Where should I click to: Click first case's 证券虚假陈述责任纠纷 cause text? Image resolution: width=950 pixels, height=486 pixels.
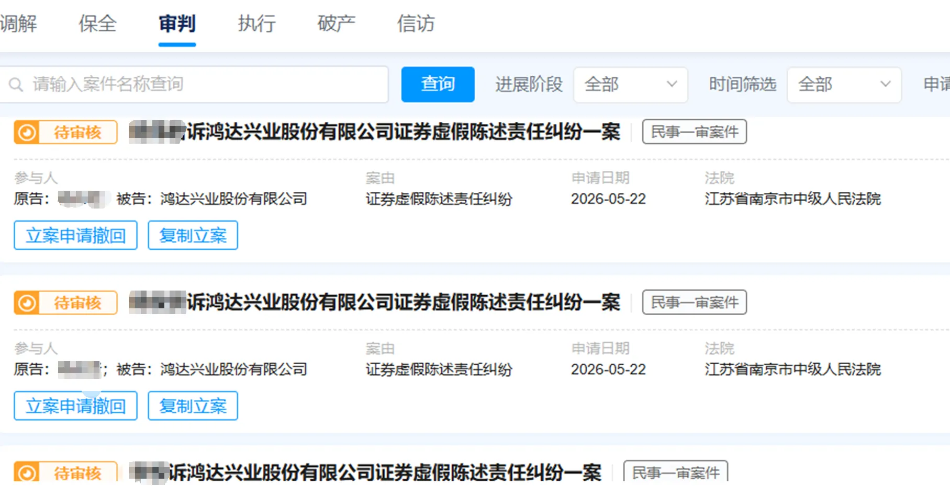[439, 199]
